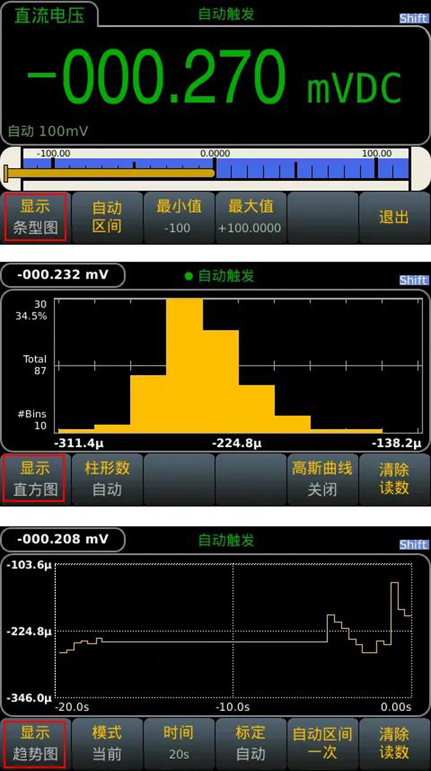The image size is (431, 771).
Task: Select the 最大值 +100.0000 softkey
Action: (x=250, y=217)
